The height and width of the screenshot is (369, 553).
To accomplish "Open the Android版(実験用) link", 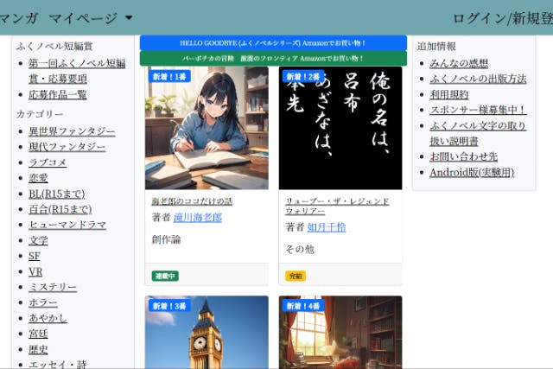I will pyautogui.click(x=472, y=172).
